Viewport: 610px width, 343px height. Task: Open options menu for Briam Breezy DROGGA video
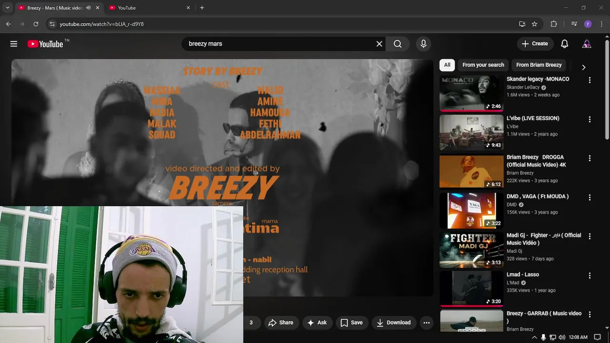click(x=590, y=158)
